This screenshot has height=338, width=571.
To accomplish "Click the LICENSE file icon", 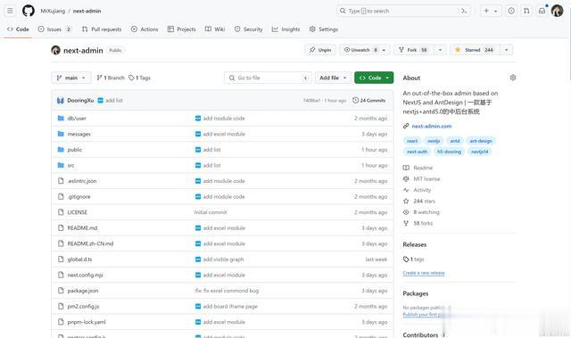I will 61,212.
